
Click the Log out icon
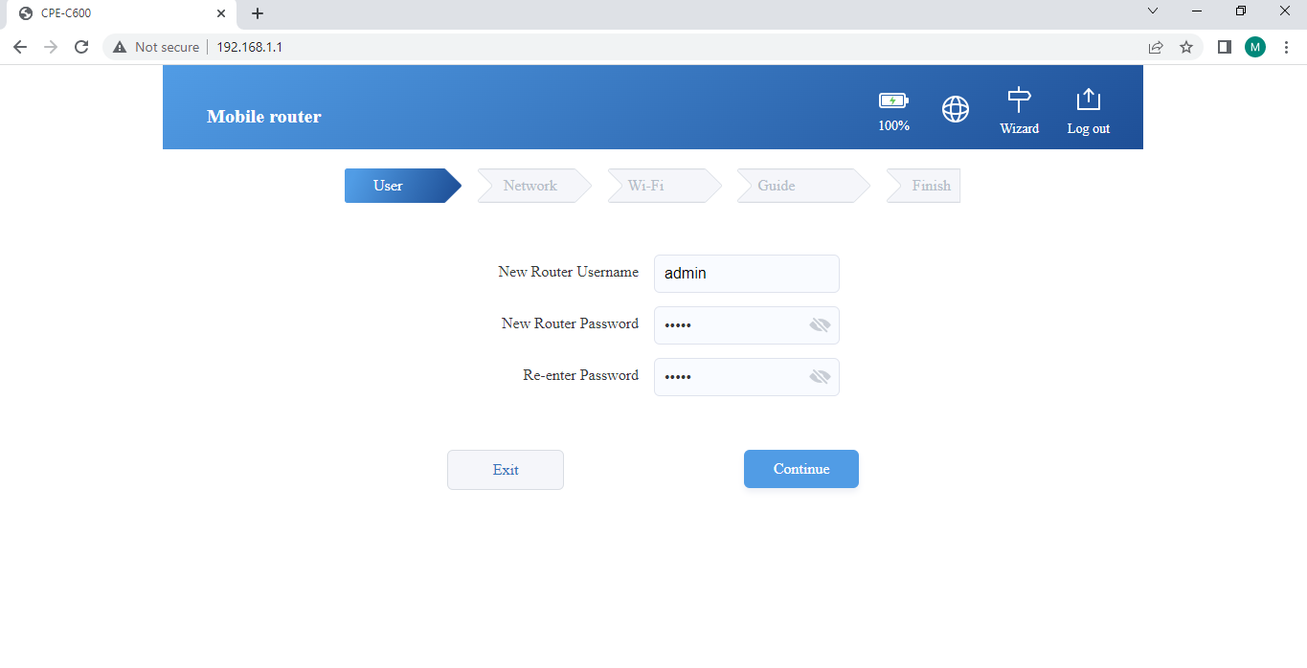1089,100
